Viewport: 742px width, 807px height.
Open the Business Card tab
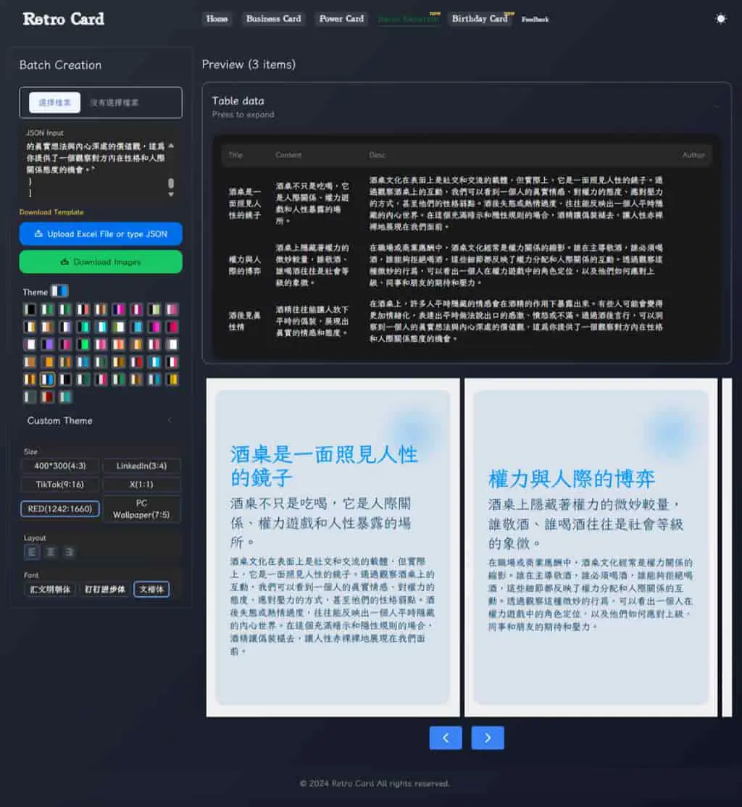(273, 19)
